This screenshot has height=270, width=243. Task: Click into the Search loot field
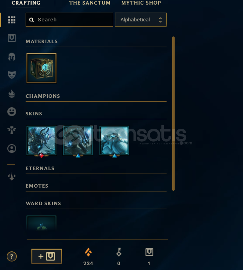(x=69, y=20)
